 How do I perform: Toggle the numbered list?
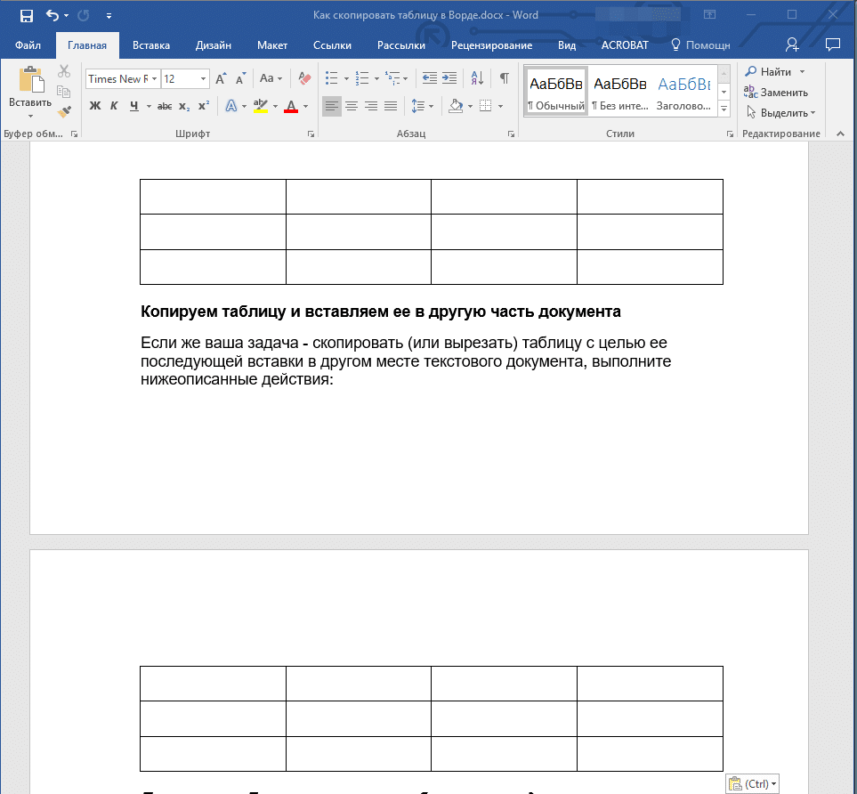click(x=360, y=77)
